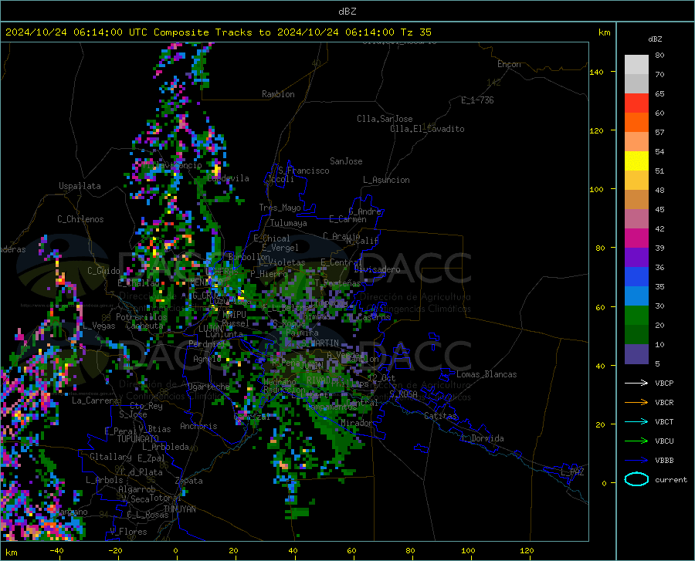Click the Potrerillos place label
Viewport: 695px width, 561px height.
141,317
